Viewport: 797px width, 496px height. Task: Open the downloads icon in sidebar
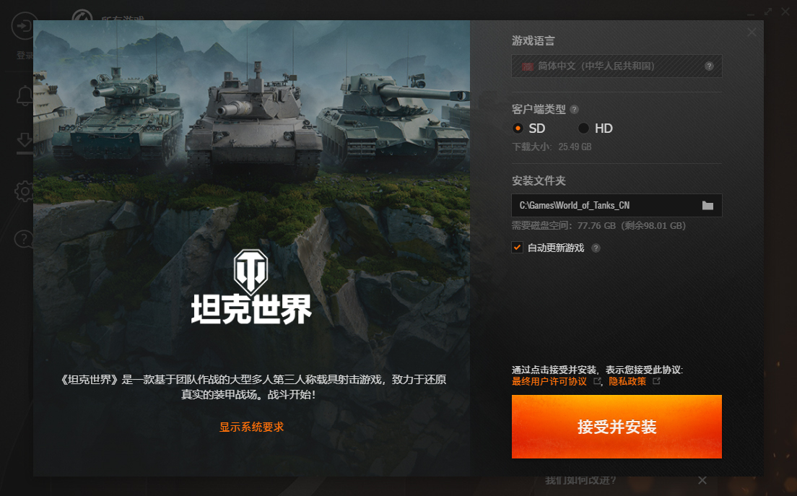pyautogui.click(x=25, y=142)
